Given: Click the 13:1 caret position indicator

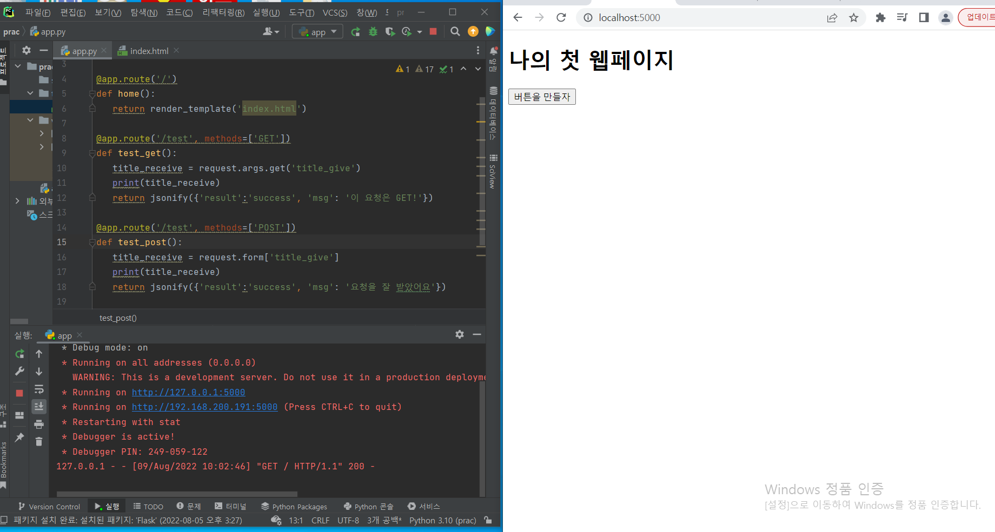Looking at the screenshot, I should click(x=296, y=521).
